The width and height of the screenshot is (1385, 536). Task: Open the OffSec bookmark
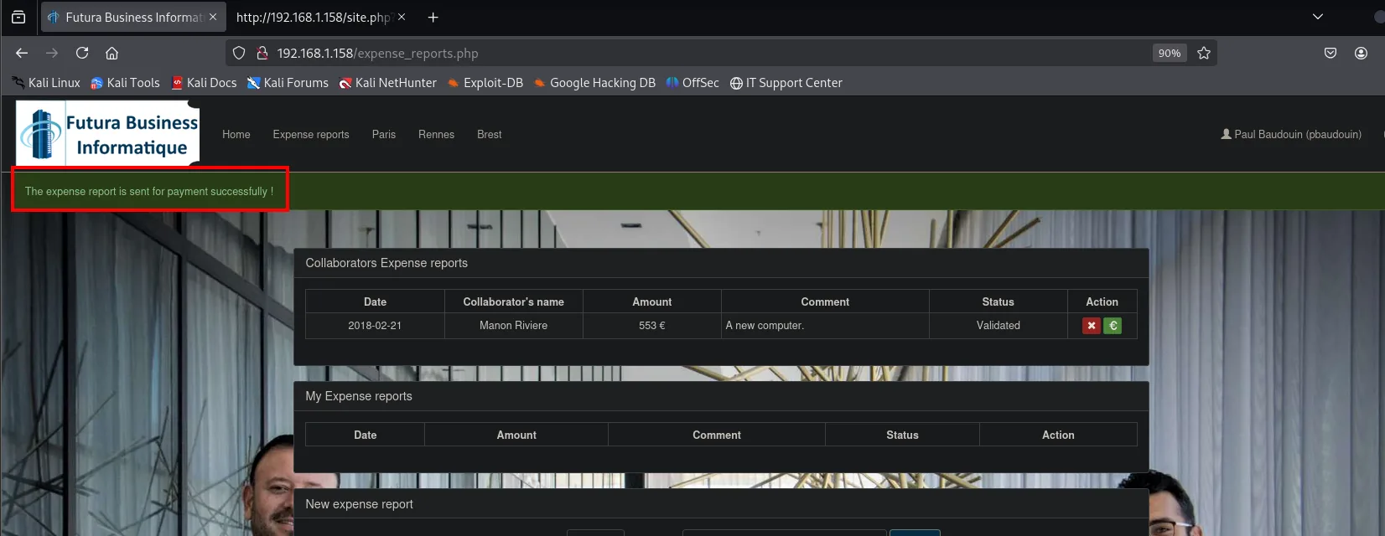point(692,83)
